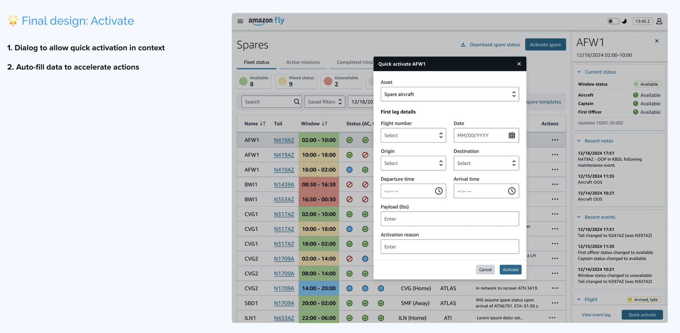Toggle the dark mode switch
The height and width of the screenshot is (333, 680).
pos(613,21)
